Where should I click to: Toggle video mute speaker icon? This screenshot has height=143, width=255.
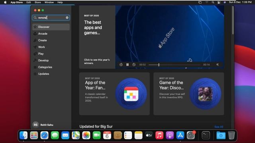[x=218, y=64]
